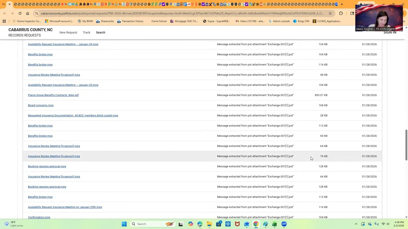Open the browser extensions puzzle icon
408x229 pixels.
341,13
